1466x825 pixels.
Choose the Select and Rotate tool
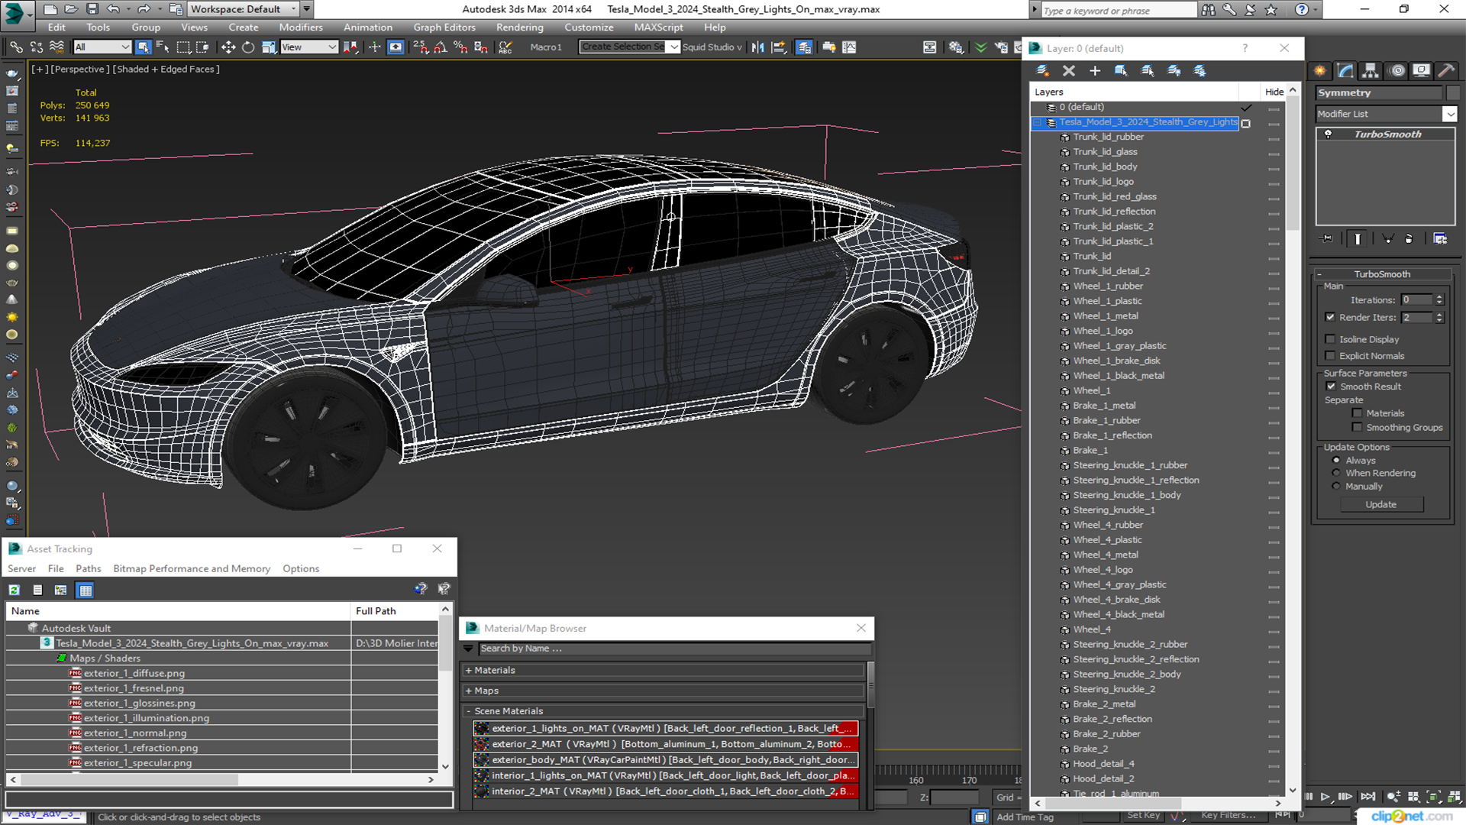[248, 47]
